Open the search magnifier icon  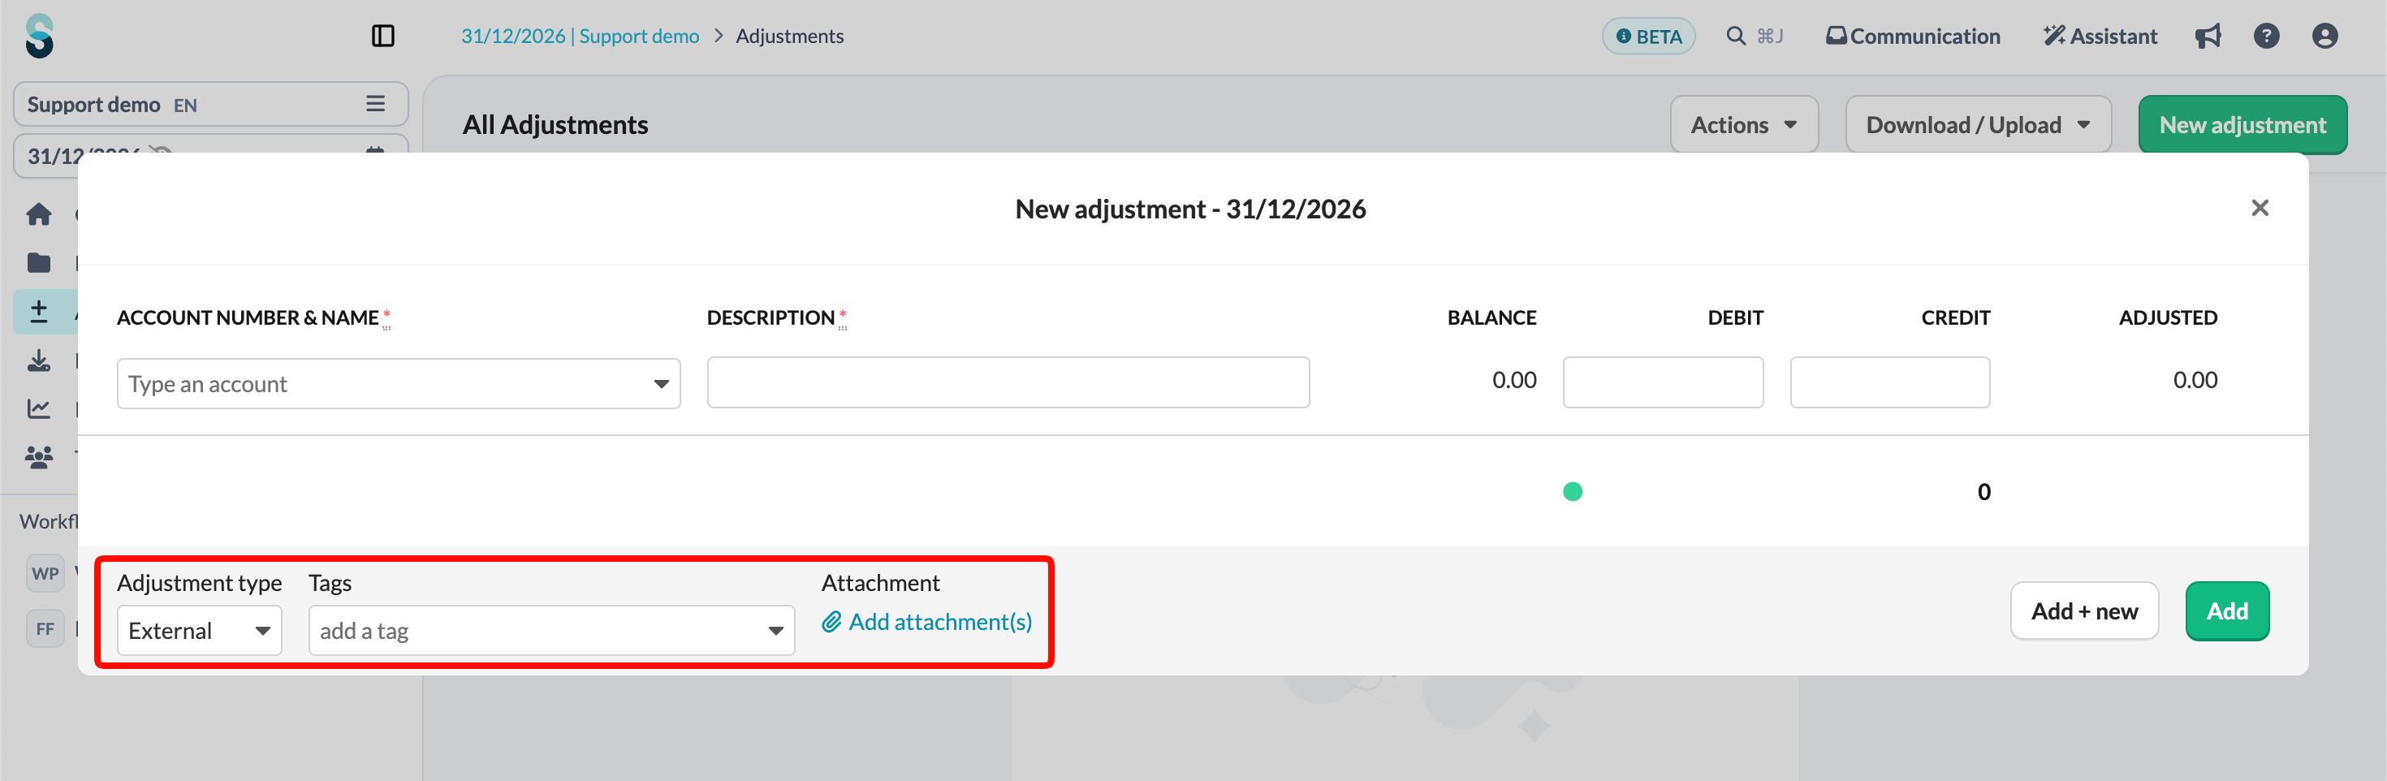coord(1736,37)
